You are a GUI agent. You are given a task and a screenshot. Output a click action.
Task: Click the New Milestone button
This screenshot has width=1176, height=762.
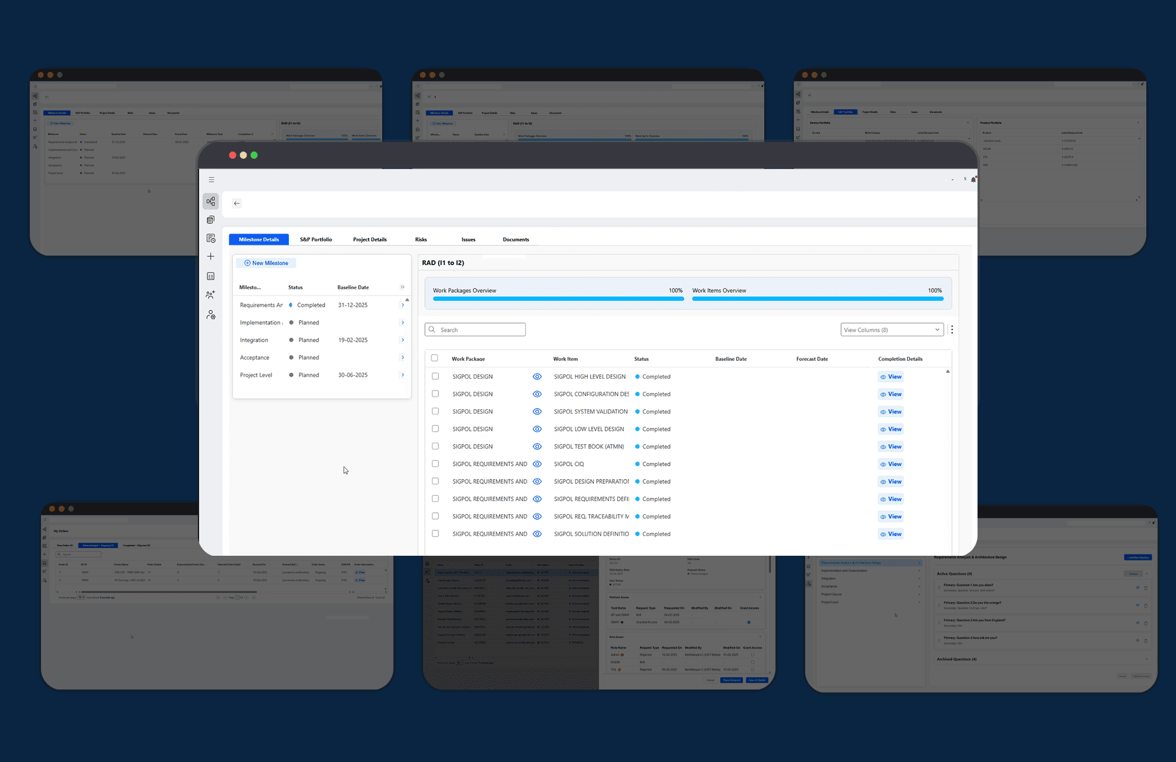[266, 263]
